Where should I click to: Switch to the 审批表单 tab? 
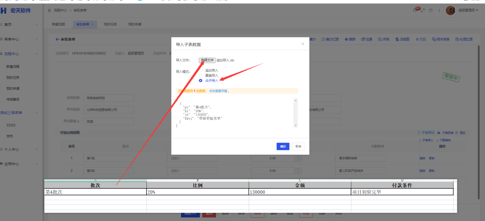(83, 24)
